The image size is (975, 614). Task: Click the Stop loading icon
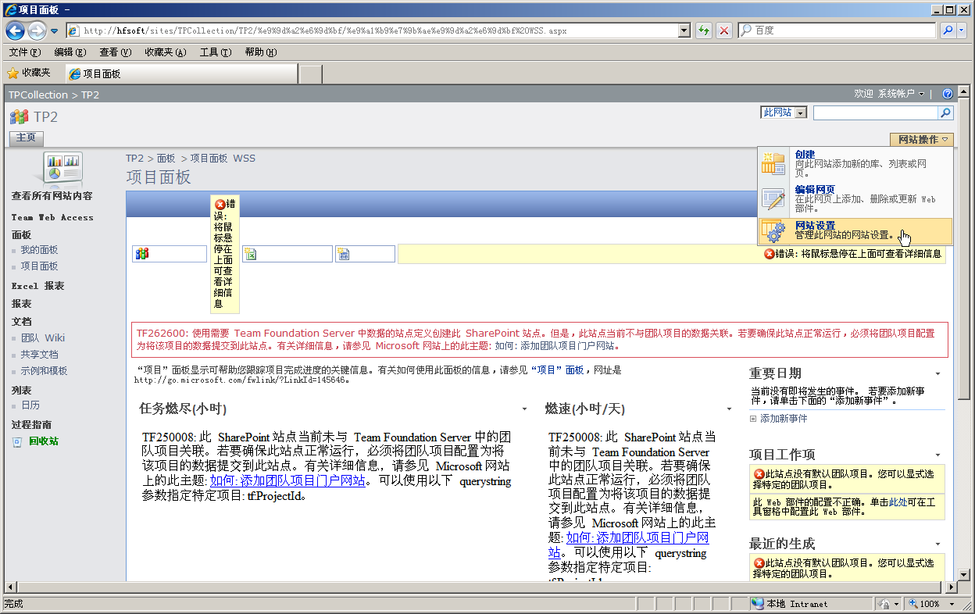(724, 30)
